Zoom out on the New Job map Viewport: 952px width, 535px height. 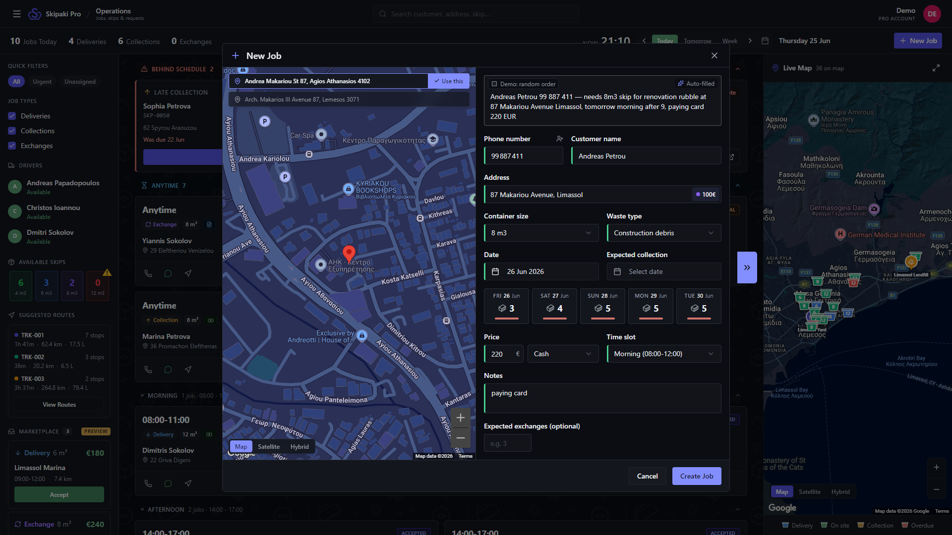[x=461, y=437]
